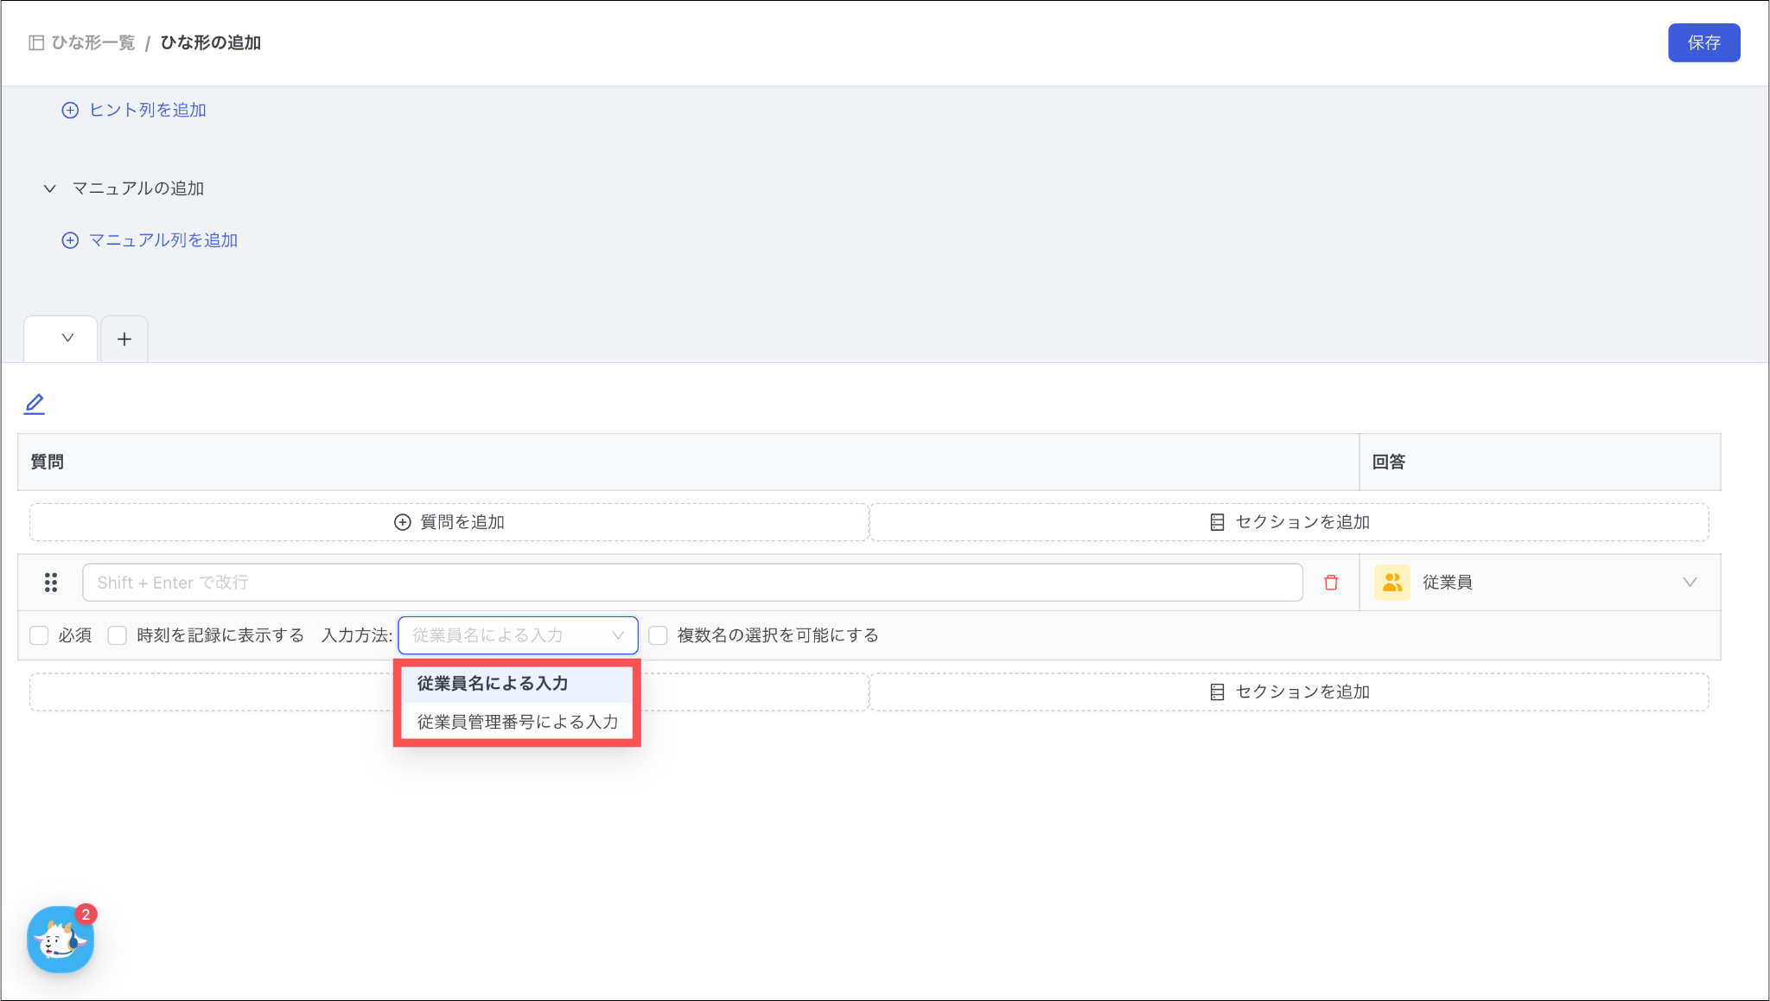Expand the 従業員 answer type dropdown
1770x1001 pixels.
click(x=1689, y=583)
